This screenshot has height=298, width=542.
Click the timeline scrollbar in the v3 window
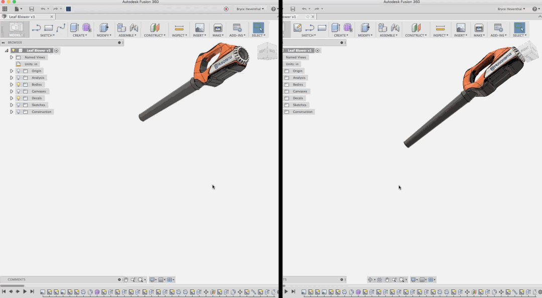(13, 286)
